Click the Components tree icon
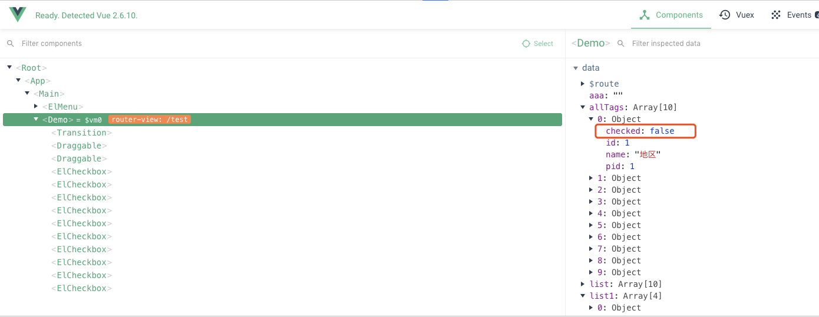 (645, 15)
